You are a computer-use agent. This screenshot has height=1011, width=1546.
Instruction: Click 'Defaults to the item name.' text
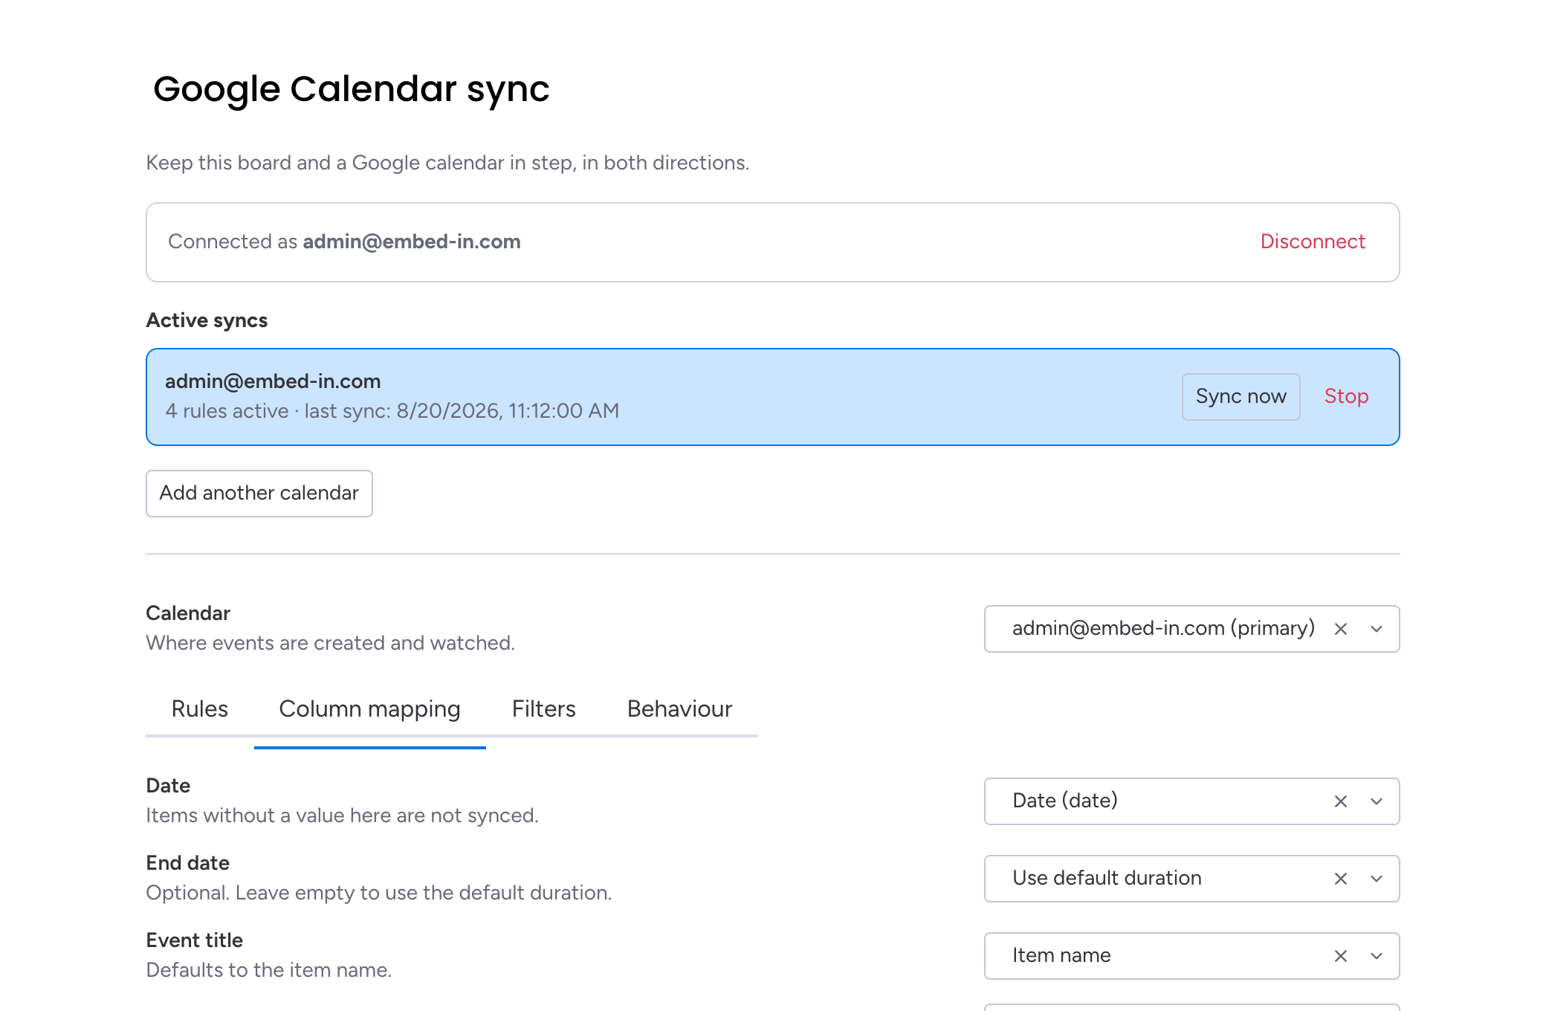(x=269, y=970)
